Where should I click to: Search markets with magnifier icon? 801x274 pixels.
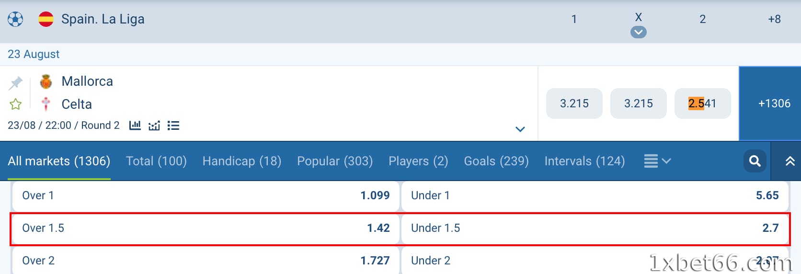755,161
